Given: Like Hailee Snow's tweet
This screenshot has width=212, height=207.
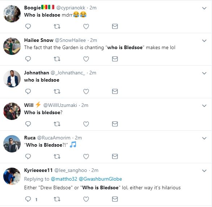Looking at the screenshot, I should (86, 59).
